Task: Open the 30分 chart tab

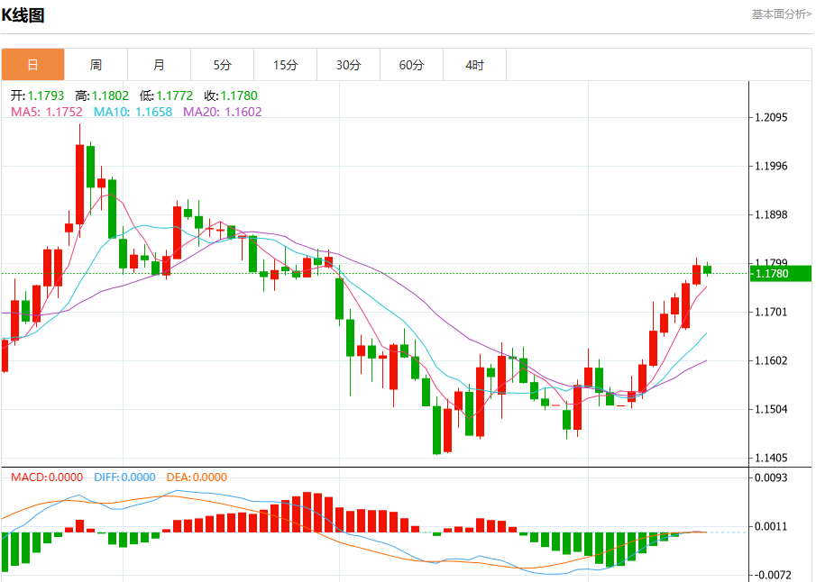Action: click(348, 65)
